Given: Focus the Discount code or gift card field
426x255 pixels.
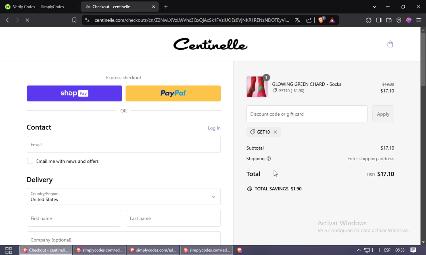Looking at the screenshot, I should (x=307, y=114).
